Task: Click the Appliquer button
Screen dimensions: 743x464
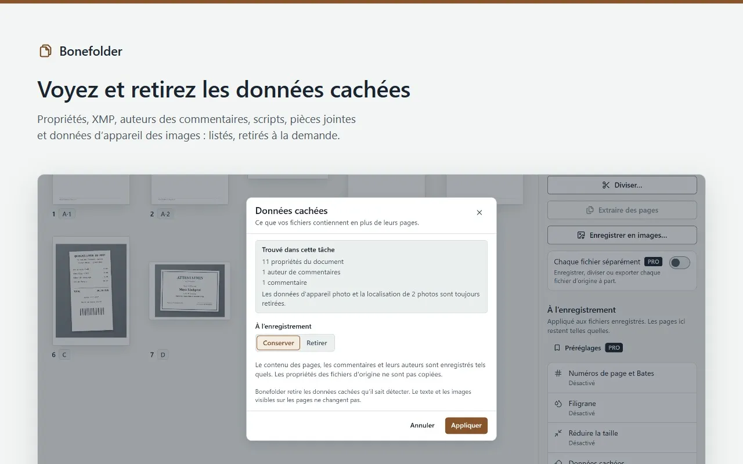Action: click(x=466, y=425)
